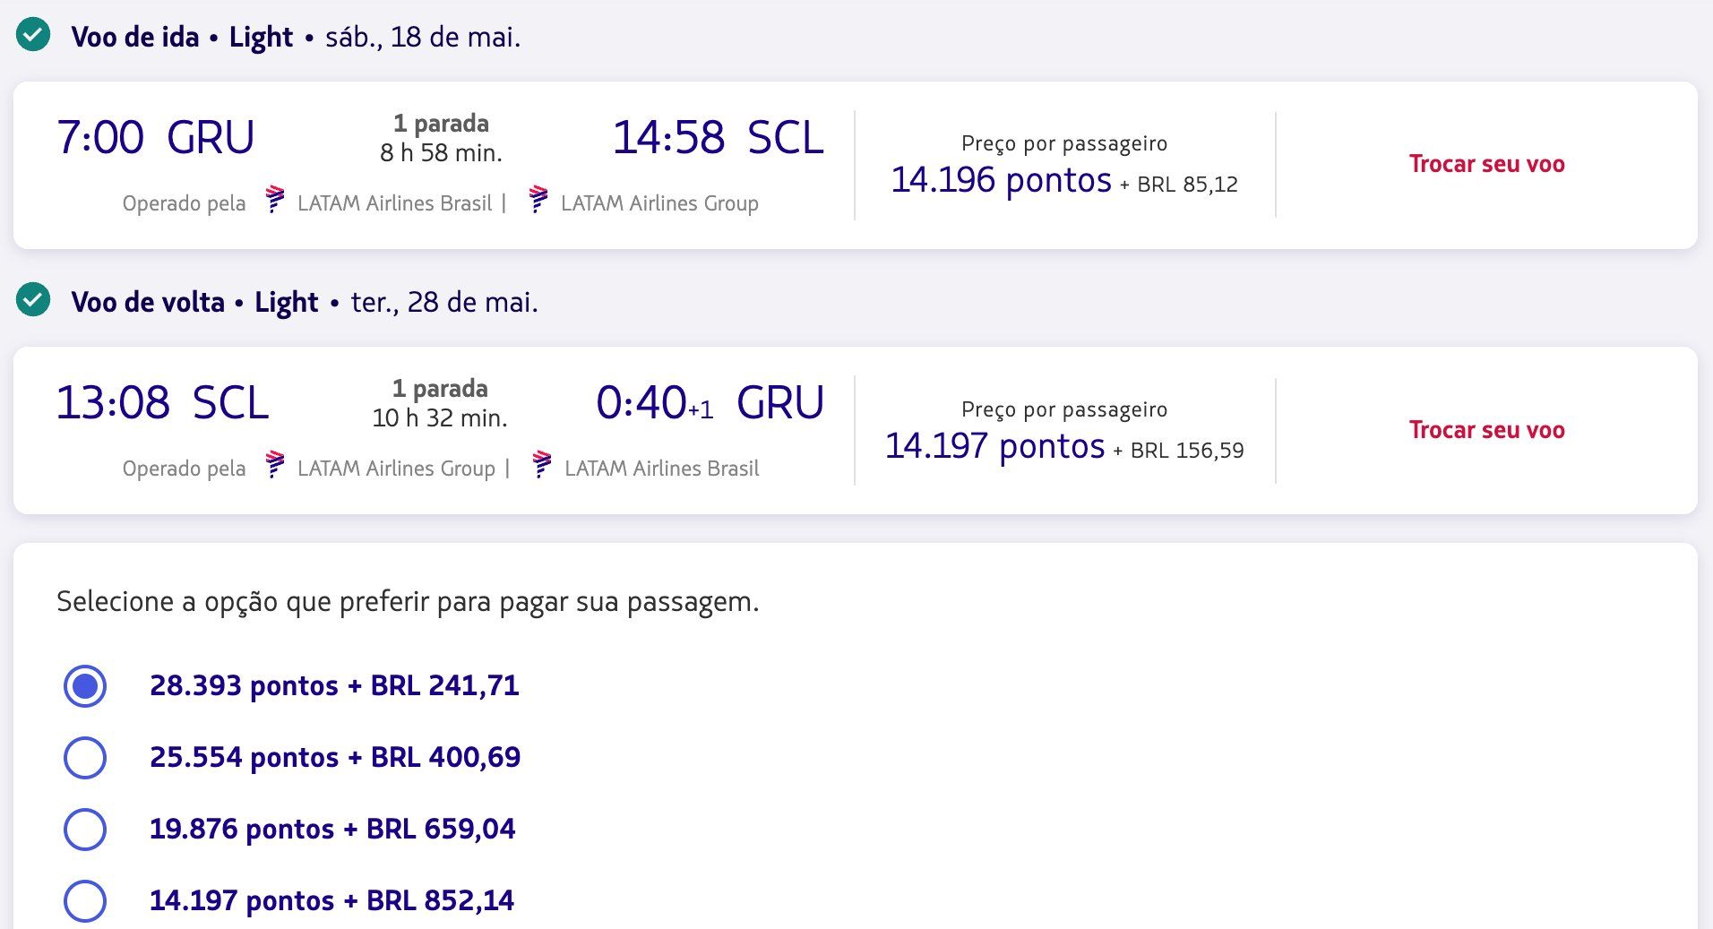Click the 14.197 pontos return flight price

click(994, 446)
